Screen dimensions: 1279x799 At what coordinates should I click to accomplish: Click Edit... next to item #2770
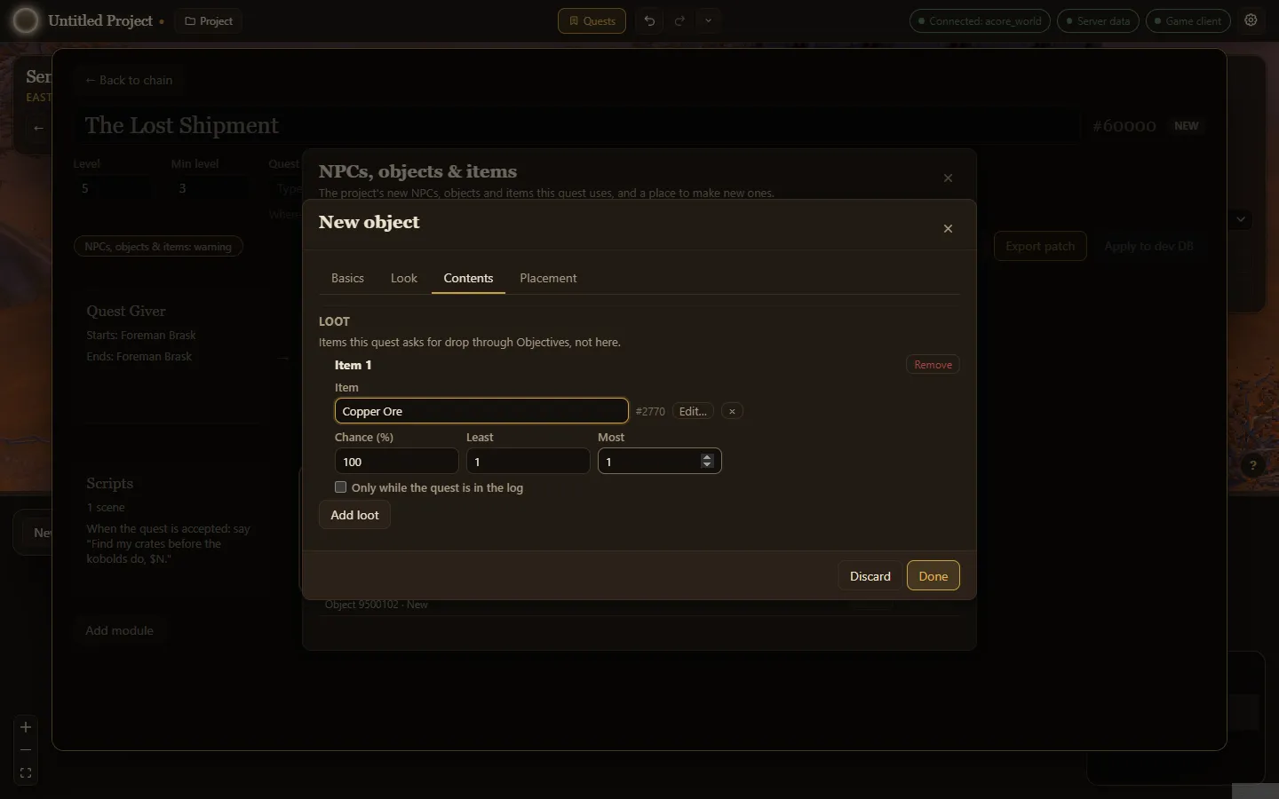[693, 411]
